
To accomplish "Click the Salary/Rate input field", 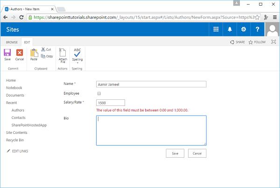I will point(110,103).
